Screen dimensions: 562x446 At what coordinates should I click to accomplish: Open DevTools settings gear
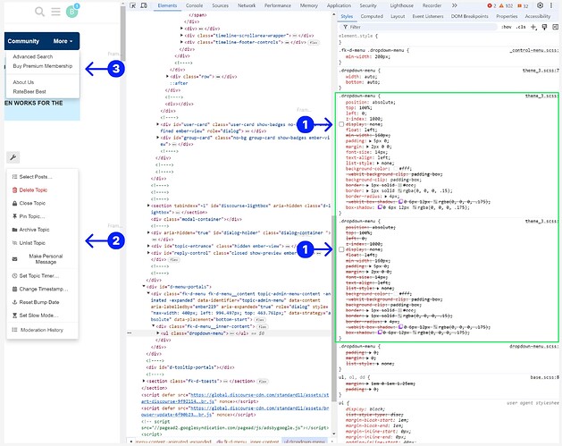541,5
